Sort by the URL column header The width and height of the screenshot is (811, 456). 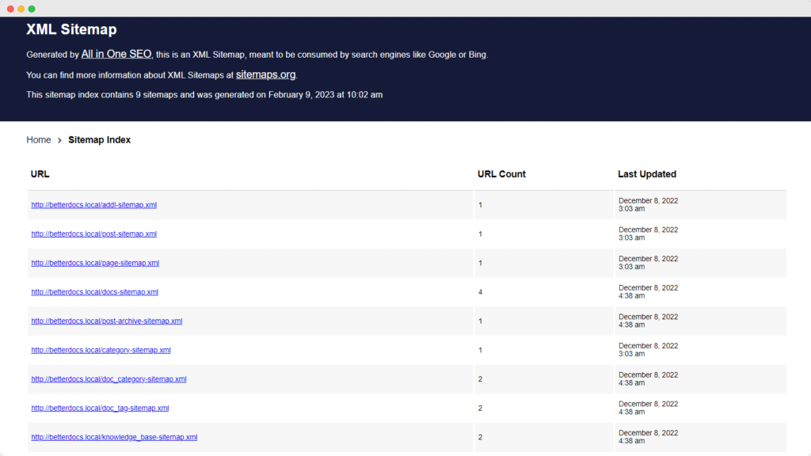click(x=40, y=173)
